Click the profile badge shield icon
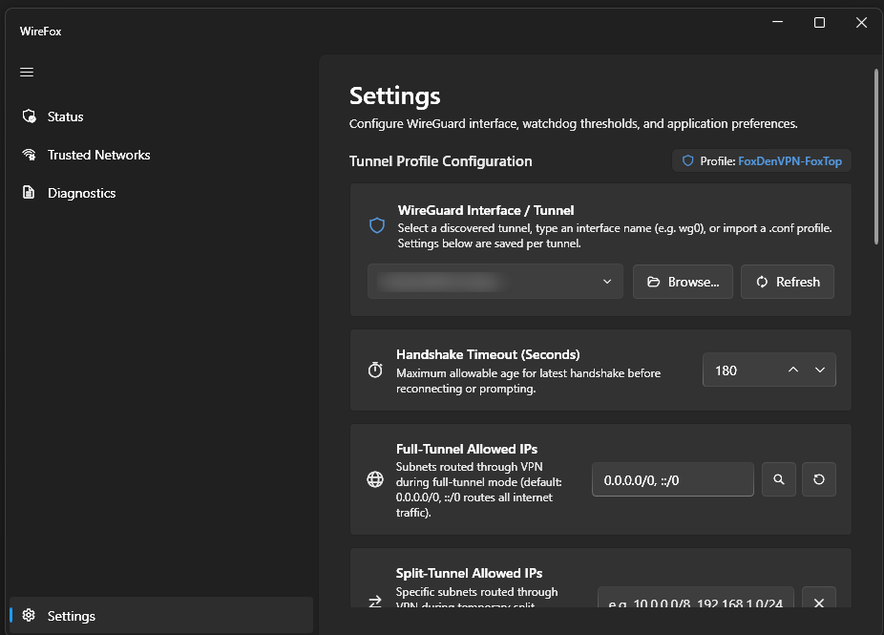This screenshot has width=884, height=635. click(x=687, y=160)
